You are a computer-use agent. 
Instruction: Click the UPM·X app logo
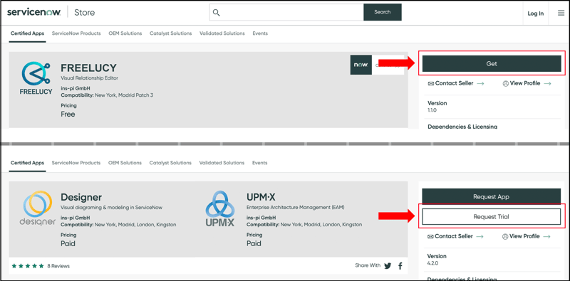tap(220, 208)
